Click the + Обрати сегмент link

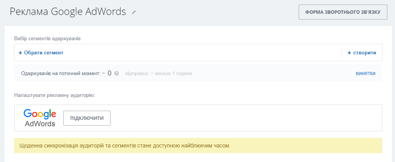tap(41, 53)
